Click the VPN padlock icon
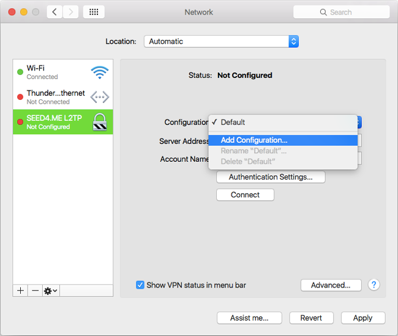 (99, 122)
